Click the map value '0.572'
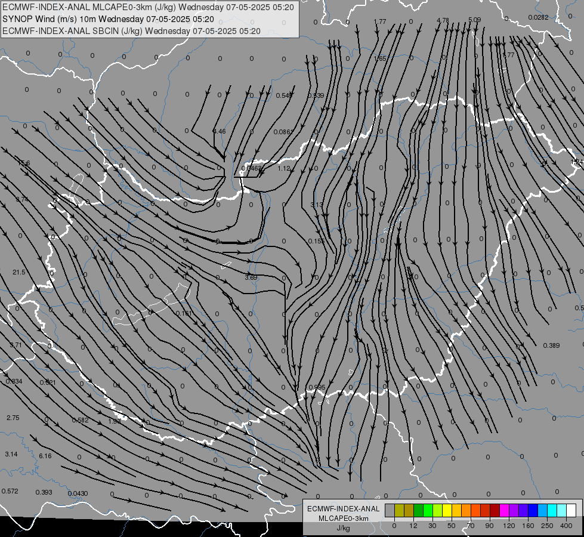The width and height of the screenshot is (584, 537). pos(10,491)
